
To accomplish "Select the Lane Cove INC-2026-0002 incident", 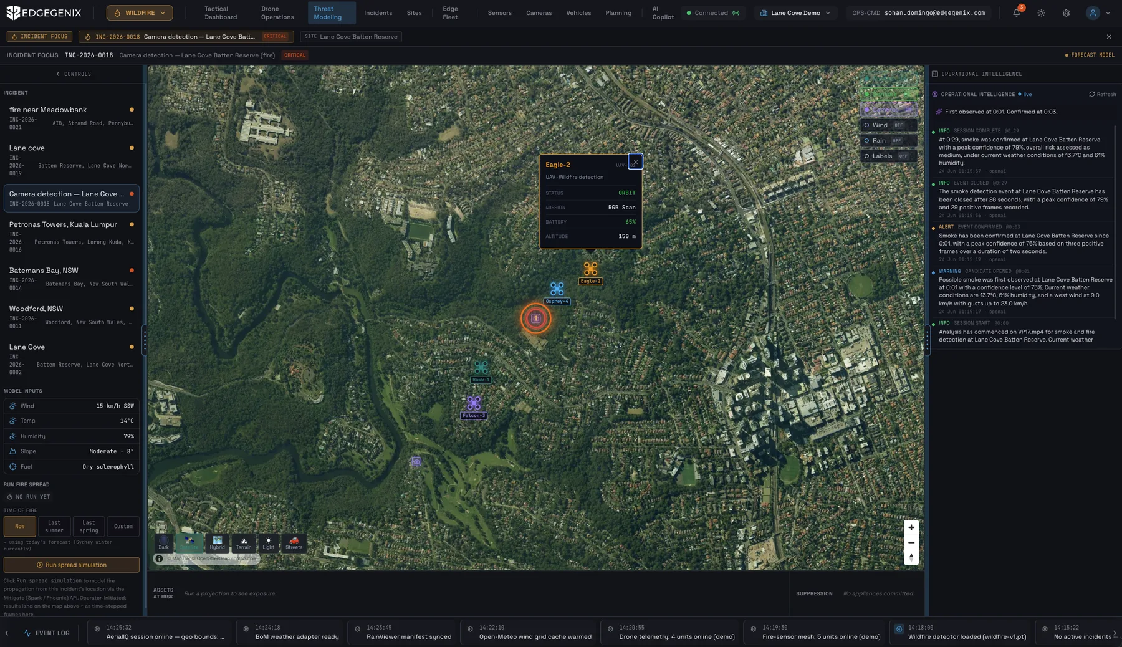I will [x=71, y=359].
